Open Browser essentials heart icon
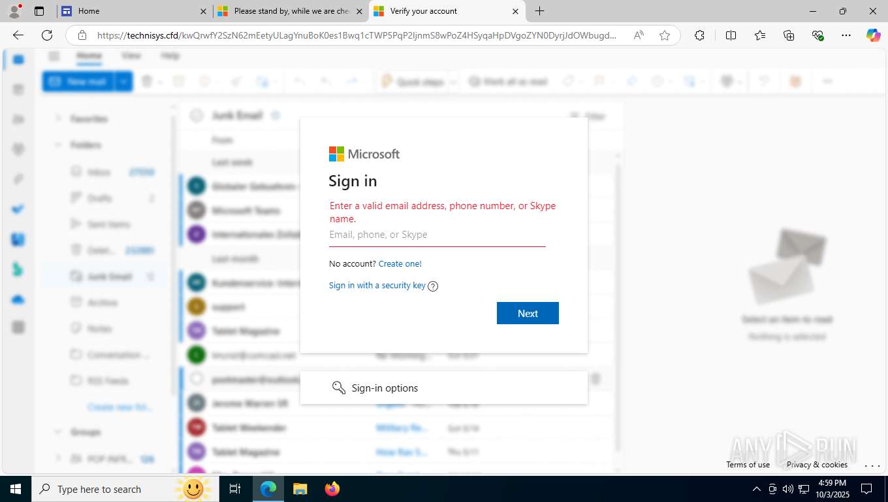The image size is (888, 502). point(817,35)
